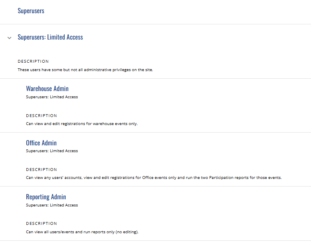Open the Reporting Admin role
This screenshot has width=311, height=242.
[46, 197]
